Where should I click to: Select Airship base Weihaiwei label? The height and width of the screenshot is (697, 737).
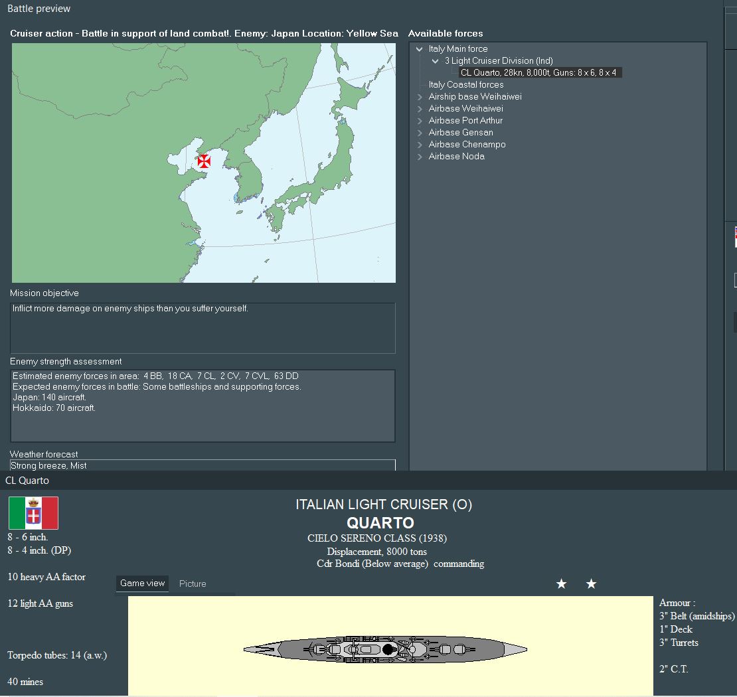coord(475,97)
